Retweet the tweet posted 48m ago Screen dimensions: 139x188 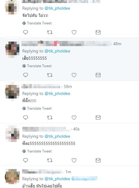tap(50, 75)
